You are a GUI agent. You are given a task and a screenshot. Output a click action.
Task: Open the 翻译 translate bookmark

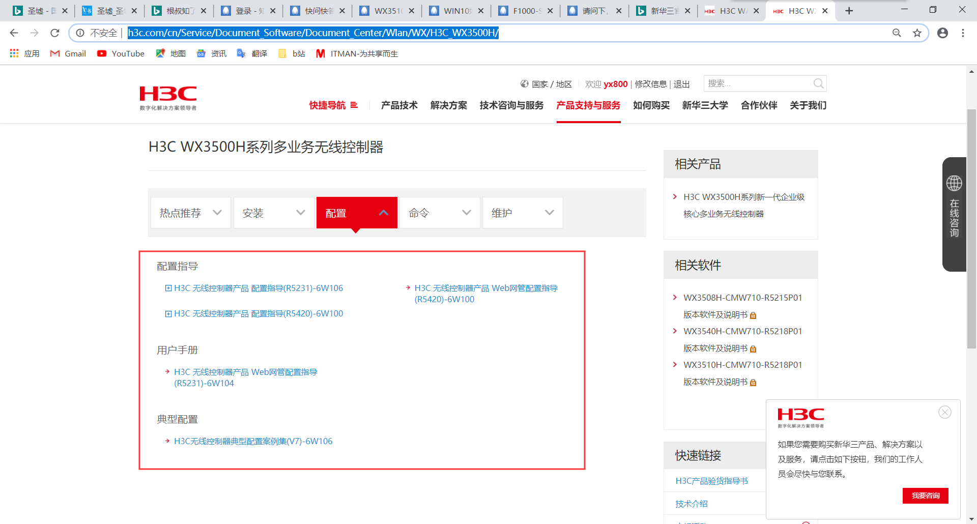252,53
